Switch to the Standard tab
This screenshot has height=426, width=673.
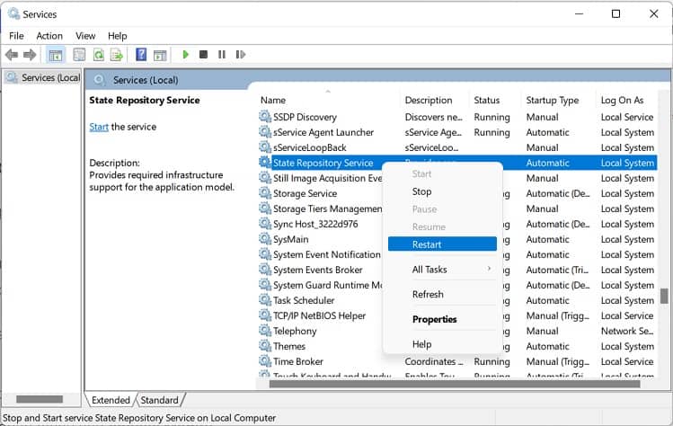[x=159, y=400]
